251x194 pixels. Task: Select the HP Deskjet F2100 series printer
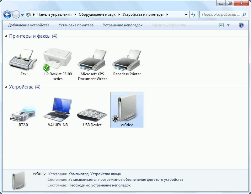coord(57,59)
